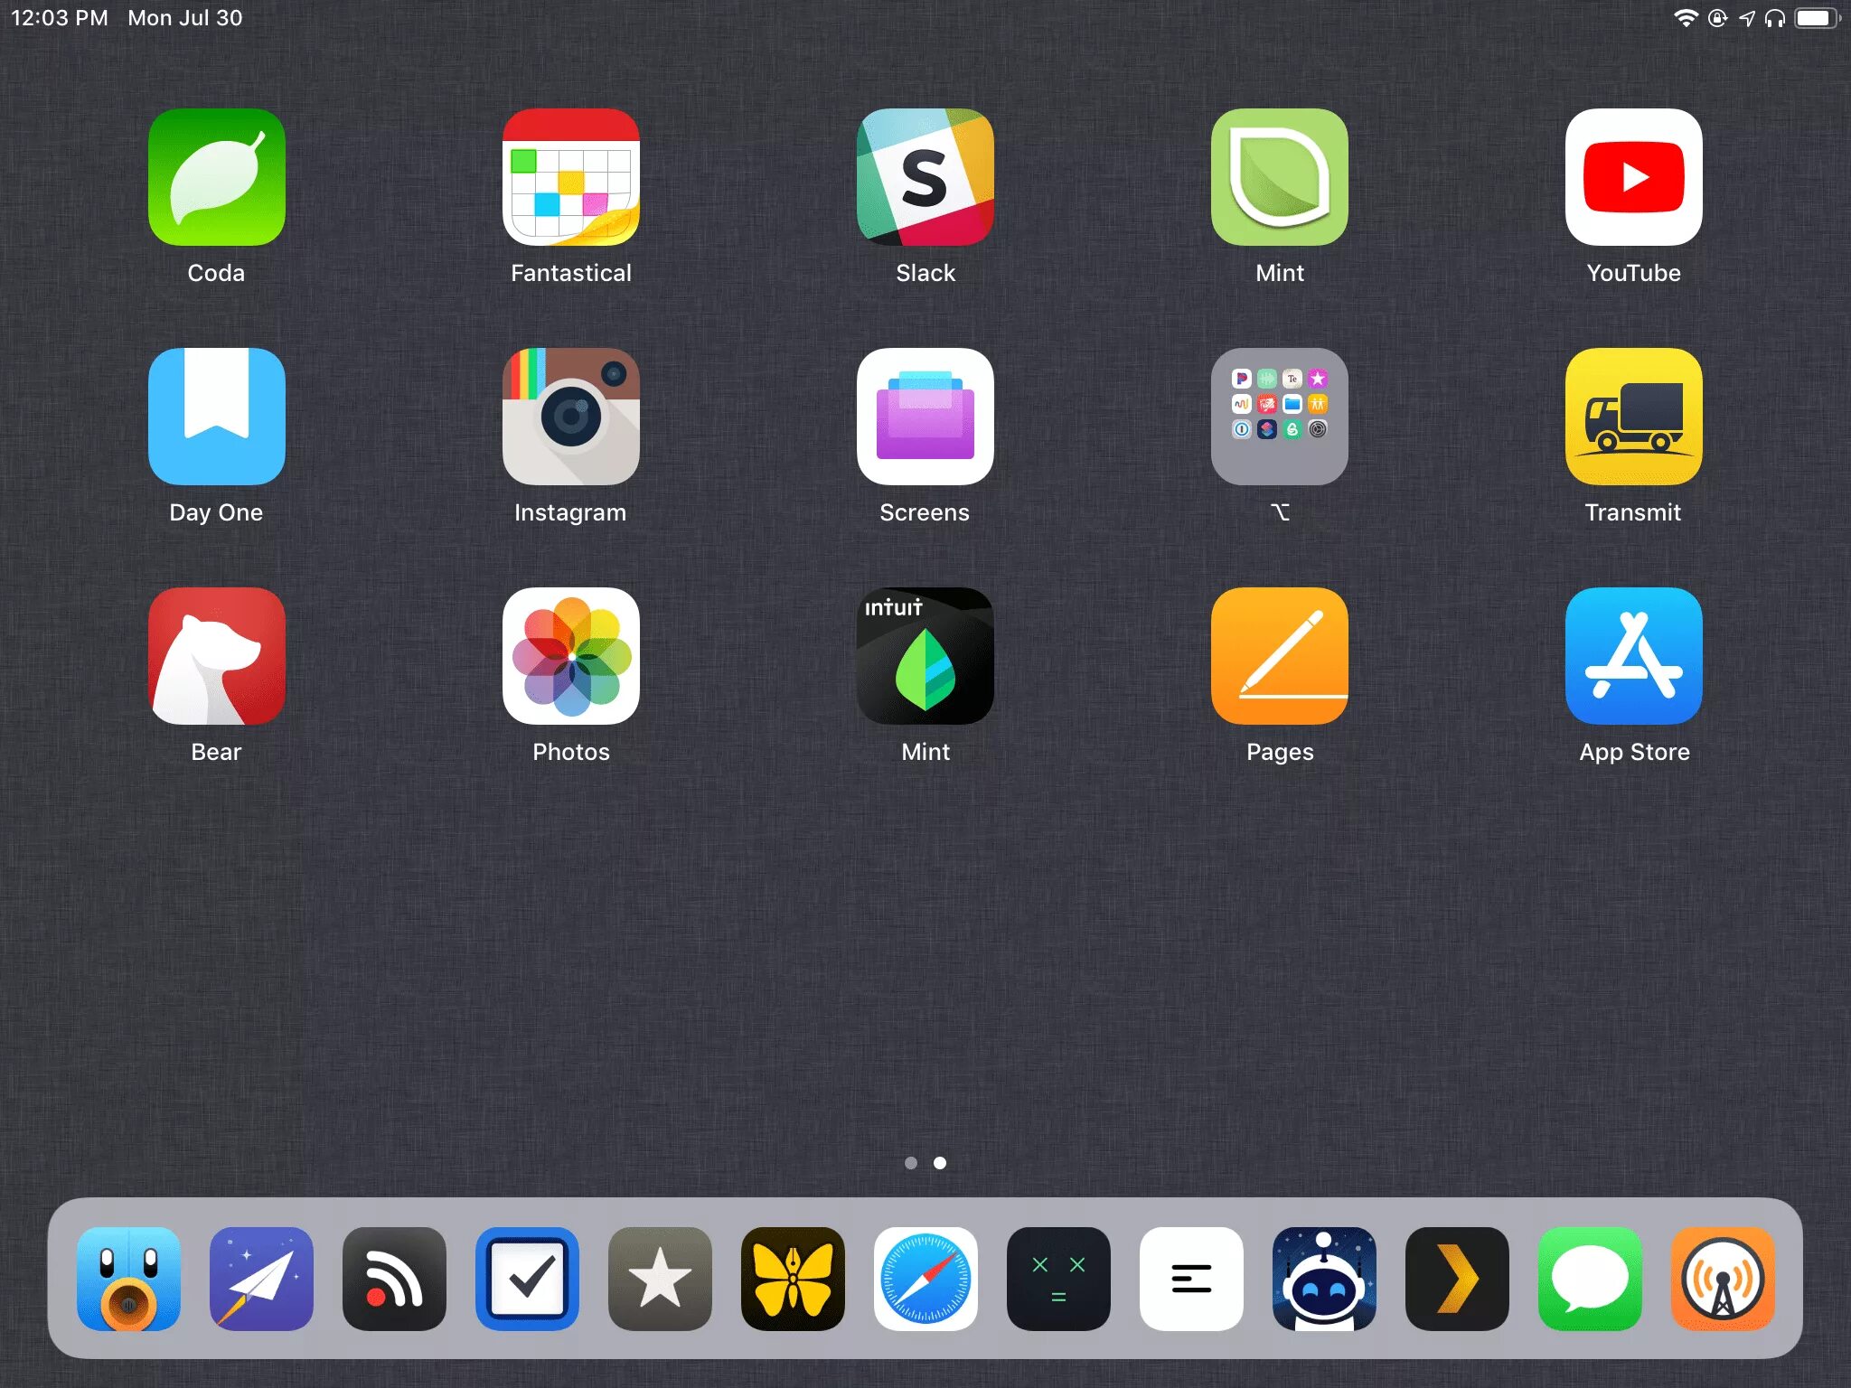Launch Fantastical calendar app

(x=570, y=177)
